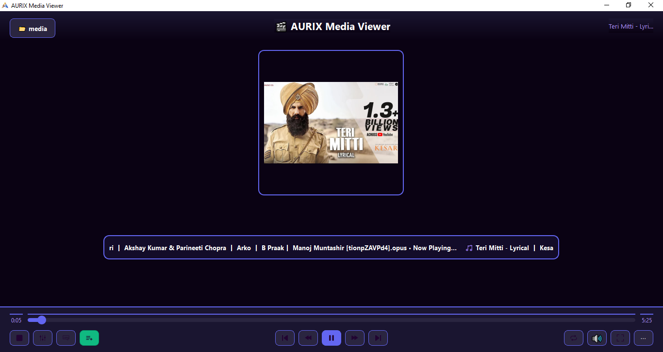The image size is (663, 352).
Task: Click the AURIX app icon in title bar
Action: coord(5,5)
